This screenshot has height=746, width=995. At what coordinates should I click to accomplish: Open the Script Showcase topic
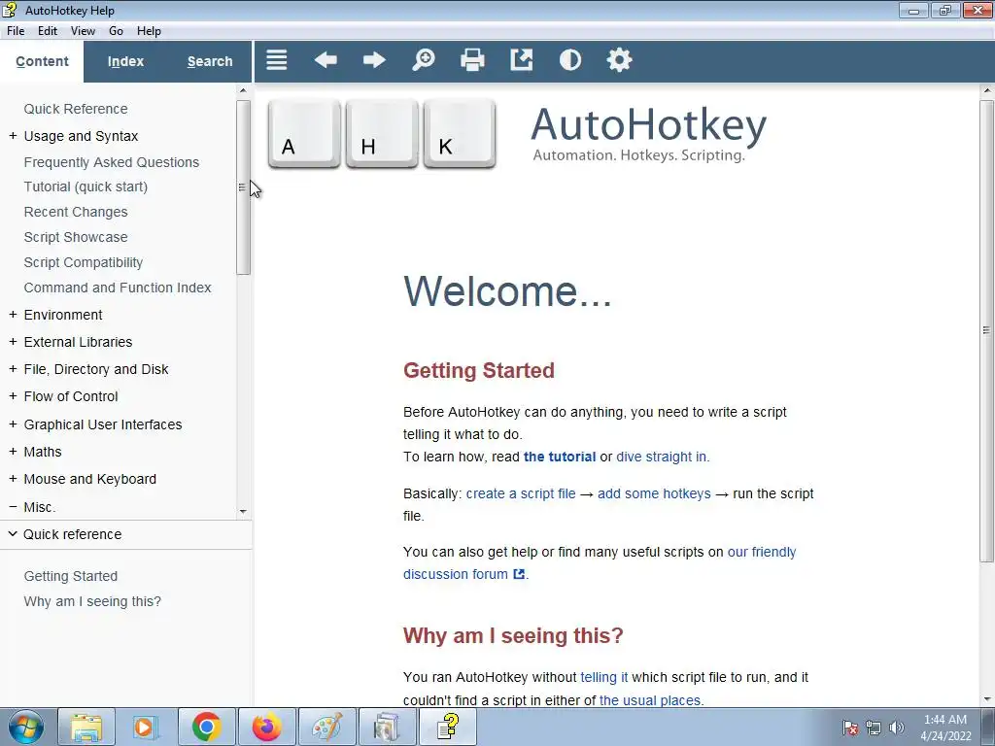coord(76,237)
